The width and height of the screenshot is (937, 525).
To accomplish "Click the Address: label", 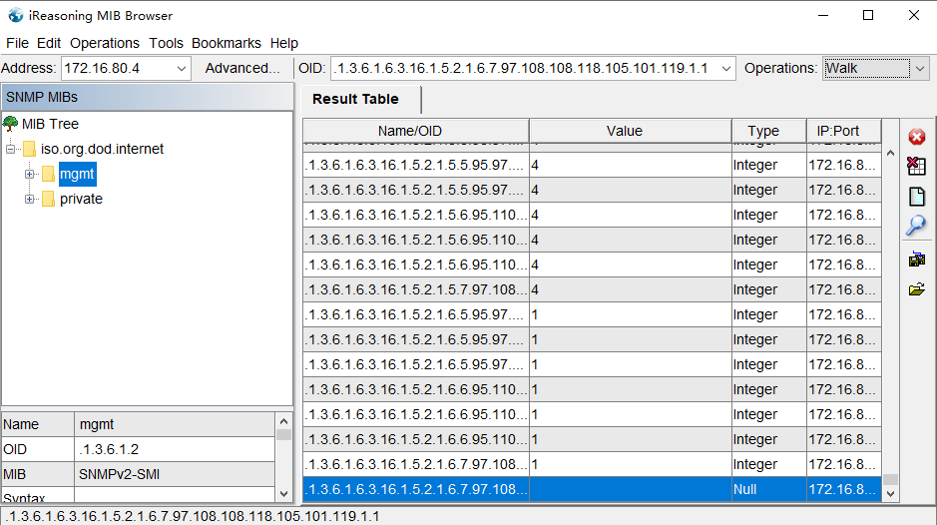I will (29, 68).
